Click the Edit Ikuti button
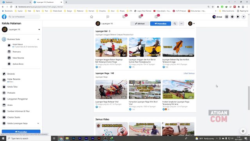Viewport: 250px width, 141px height. [140, 23]
